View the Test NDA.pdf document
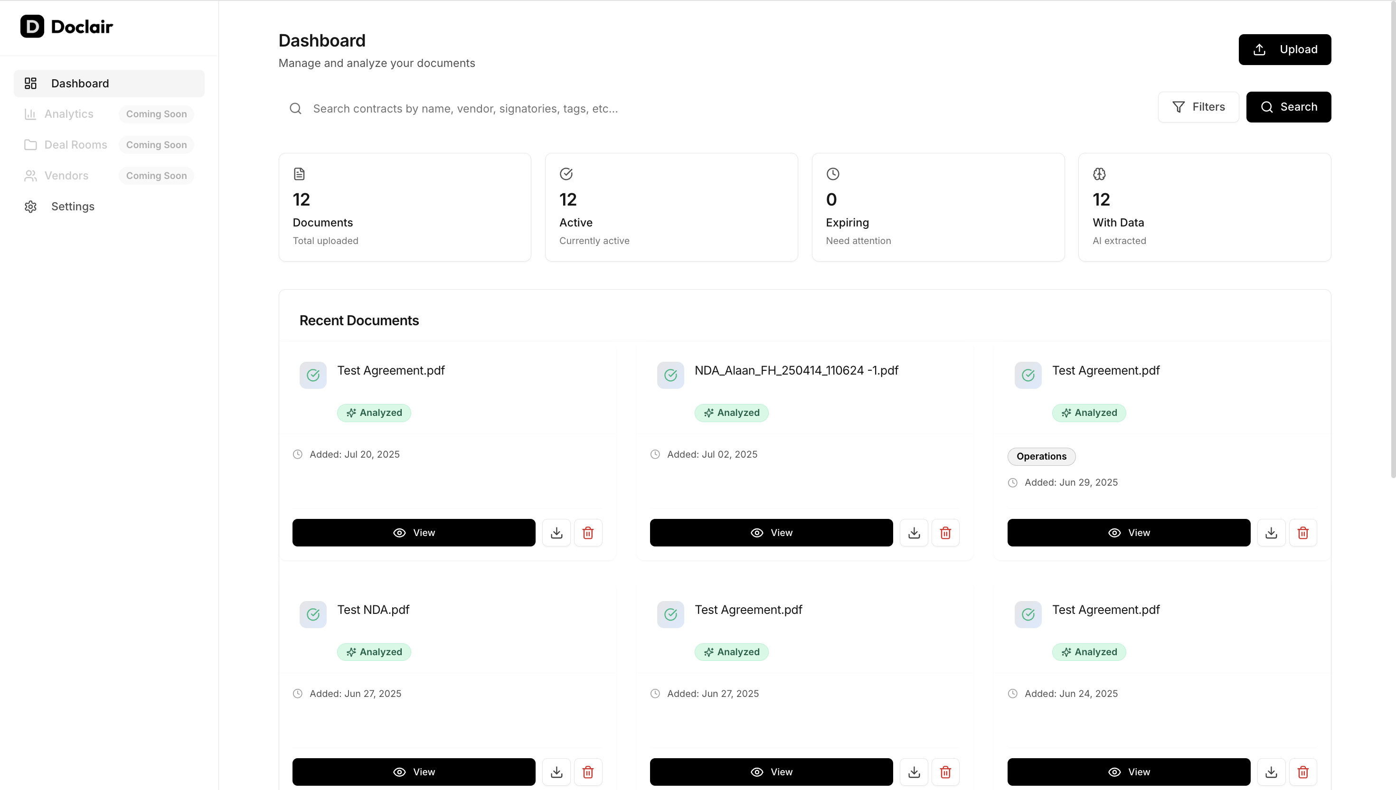1396x790 pixels. [x=414, y=771]
